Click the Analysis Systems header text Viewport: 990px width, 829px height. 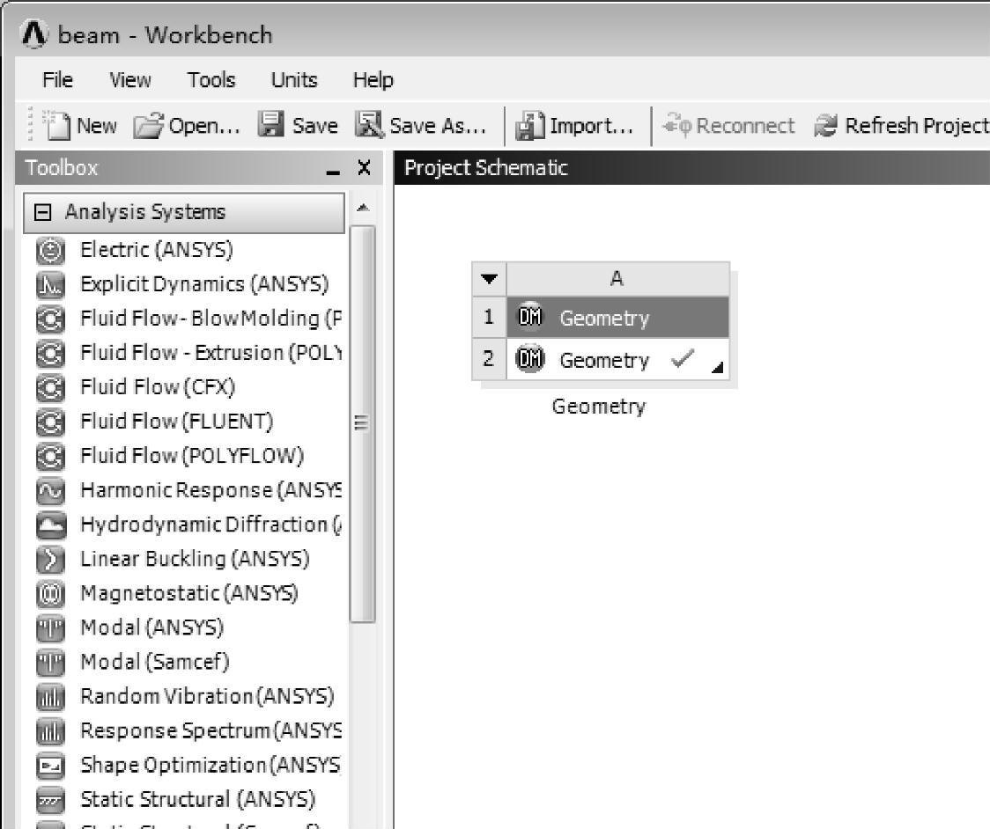(145, 212)
